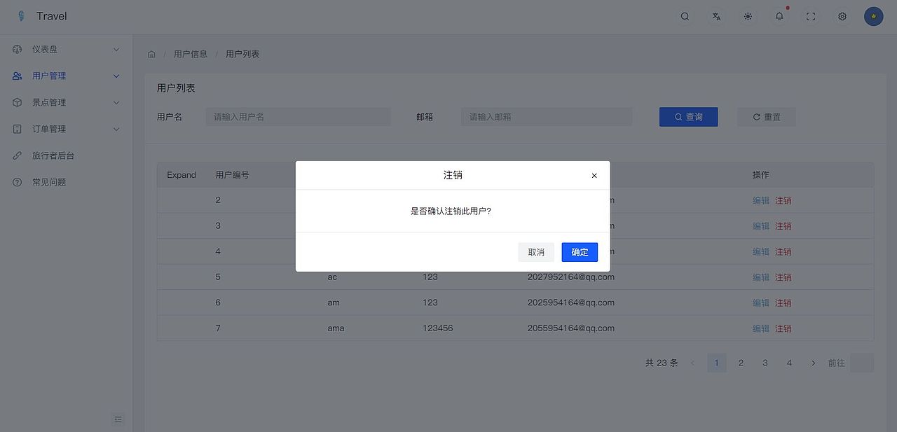
Task: Open the 常见问题 FAQ question-mark icon
Action: (16, 181)
